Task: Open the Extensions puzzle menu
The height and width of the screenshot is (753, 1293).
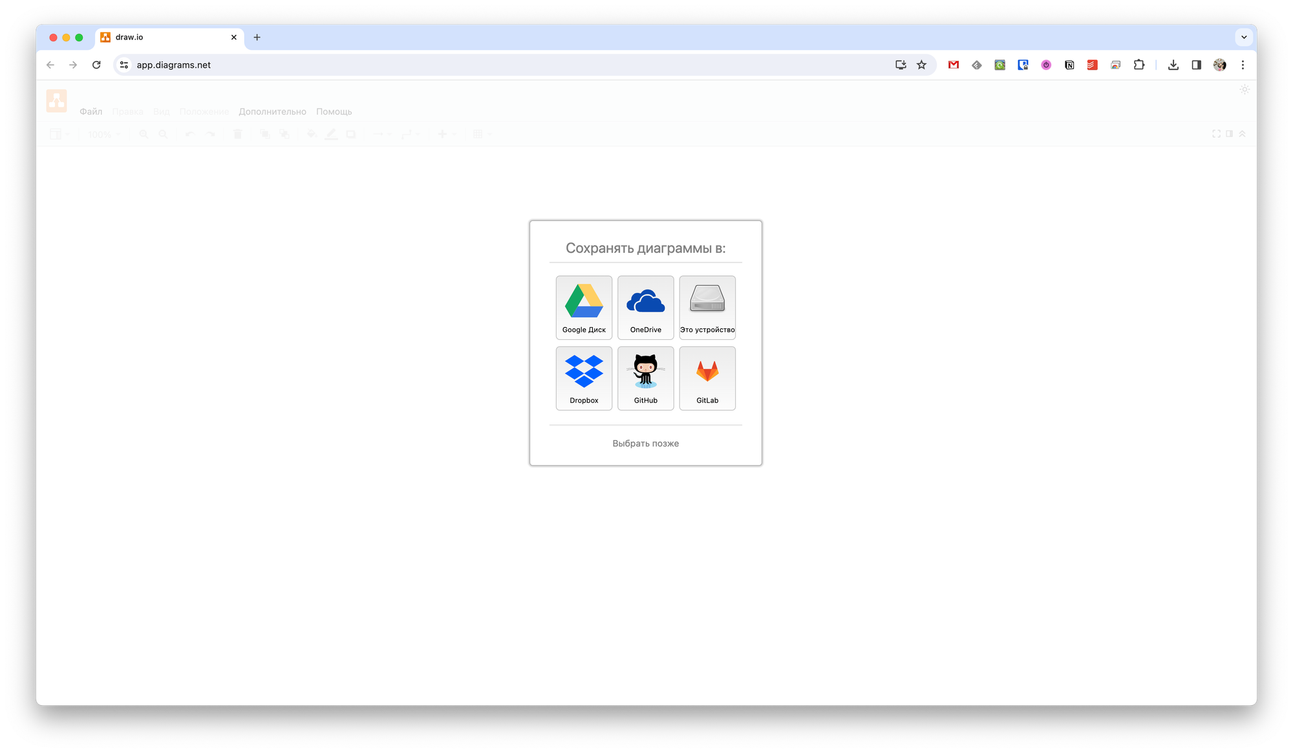Action: pyautogui.click(x=1139, y=65)
